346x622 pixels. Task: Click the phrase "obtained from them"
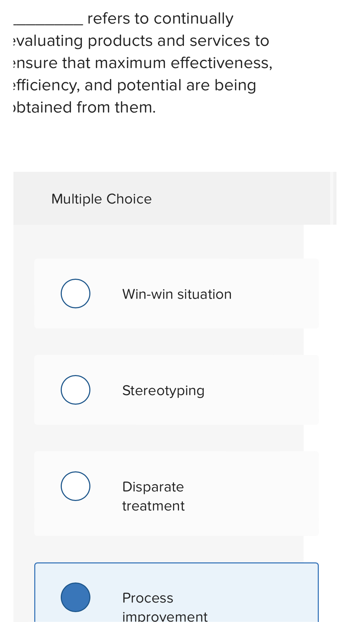click(x=83, y=107)
